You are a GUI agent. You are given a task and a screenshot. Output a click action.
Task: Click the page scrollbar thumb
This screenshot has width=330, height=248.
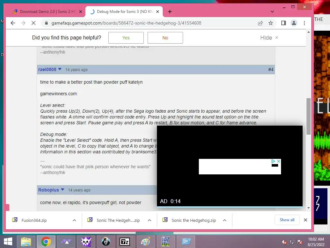pyautogui.click(x=308, y=116)
